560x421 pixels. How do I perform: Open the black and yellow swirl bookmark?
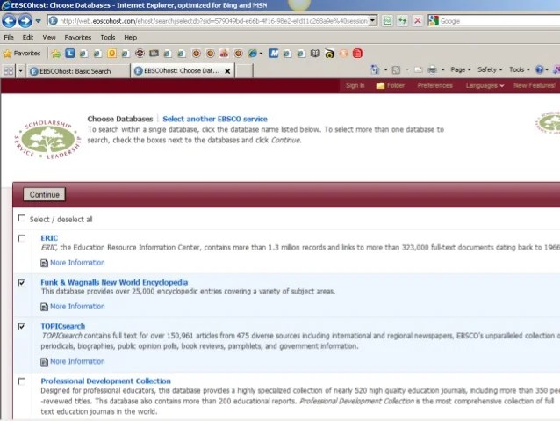click(x=329, y=54)
